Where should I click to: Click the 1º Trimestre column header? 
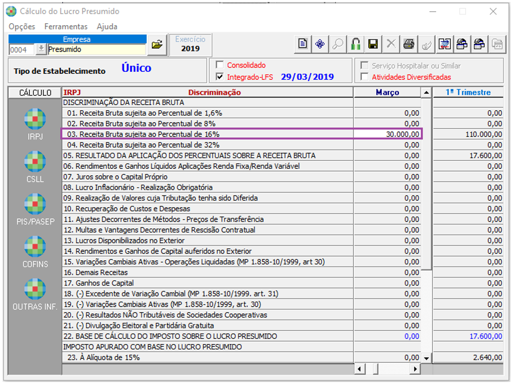[x=468, y=92]
